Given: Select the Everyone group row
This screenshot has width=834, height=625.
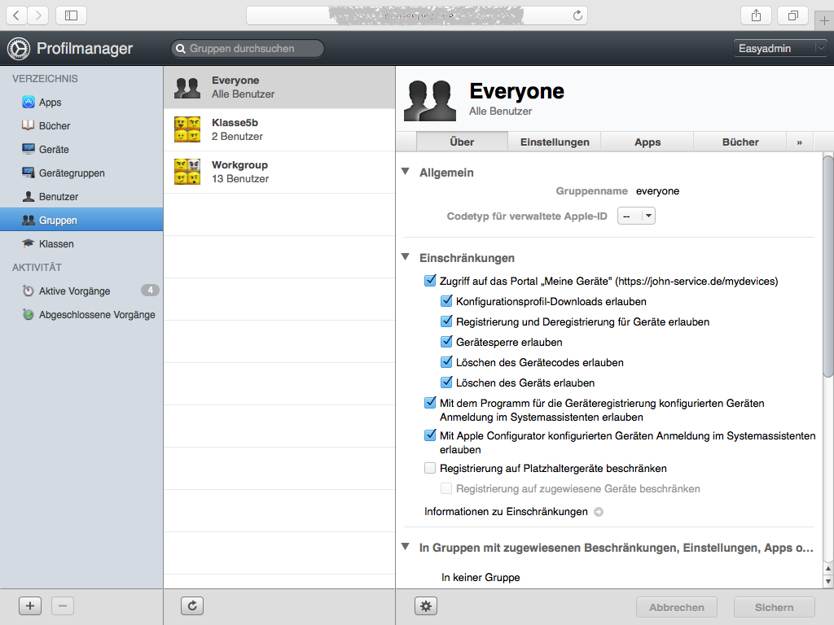Looking at the screenshot, I should coord(279,87).
